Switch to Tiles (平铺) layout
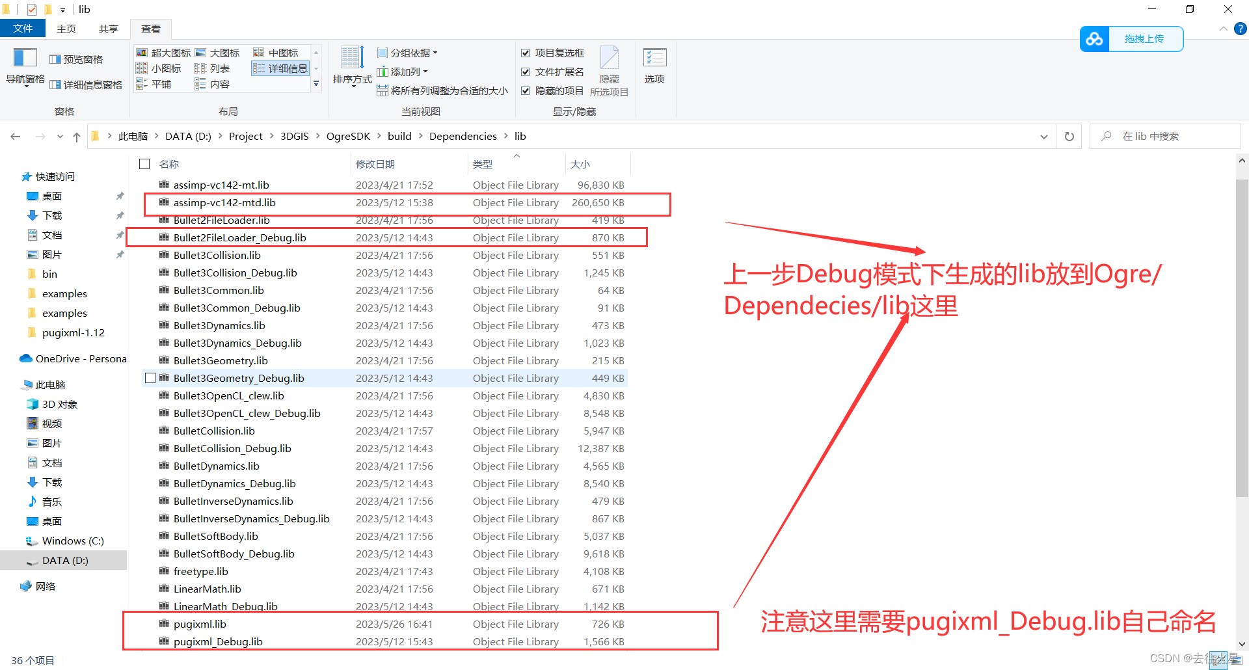The width and height of the screenshot is (1249, 670). coord(154,84)
